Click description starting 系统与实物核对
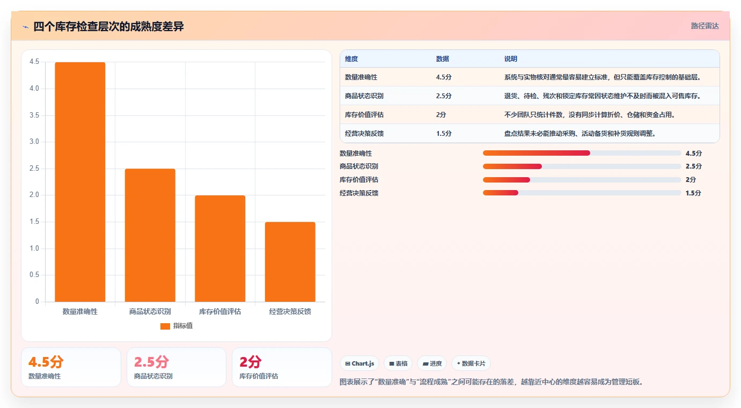Screen dimensions: 741x408 (x=603, y=77)
